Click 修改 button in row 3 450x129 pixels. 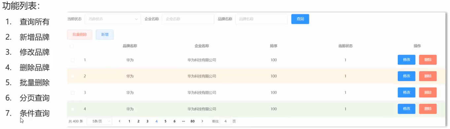click(x=406, y=92)
